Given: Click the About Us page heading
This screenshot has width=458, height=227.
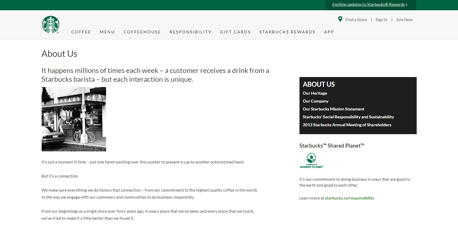Looking at the screenshot, I should (59, 54).
